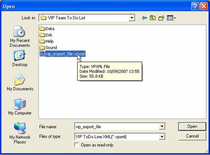
Task: Select the Help folder
Action: [47, 41]
